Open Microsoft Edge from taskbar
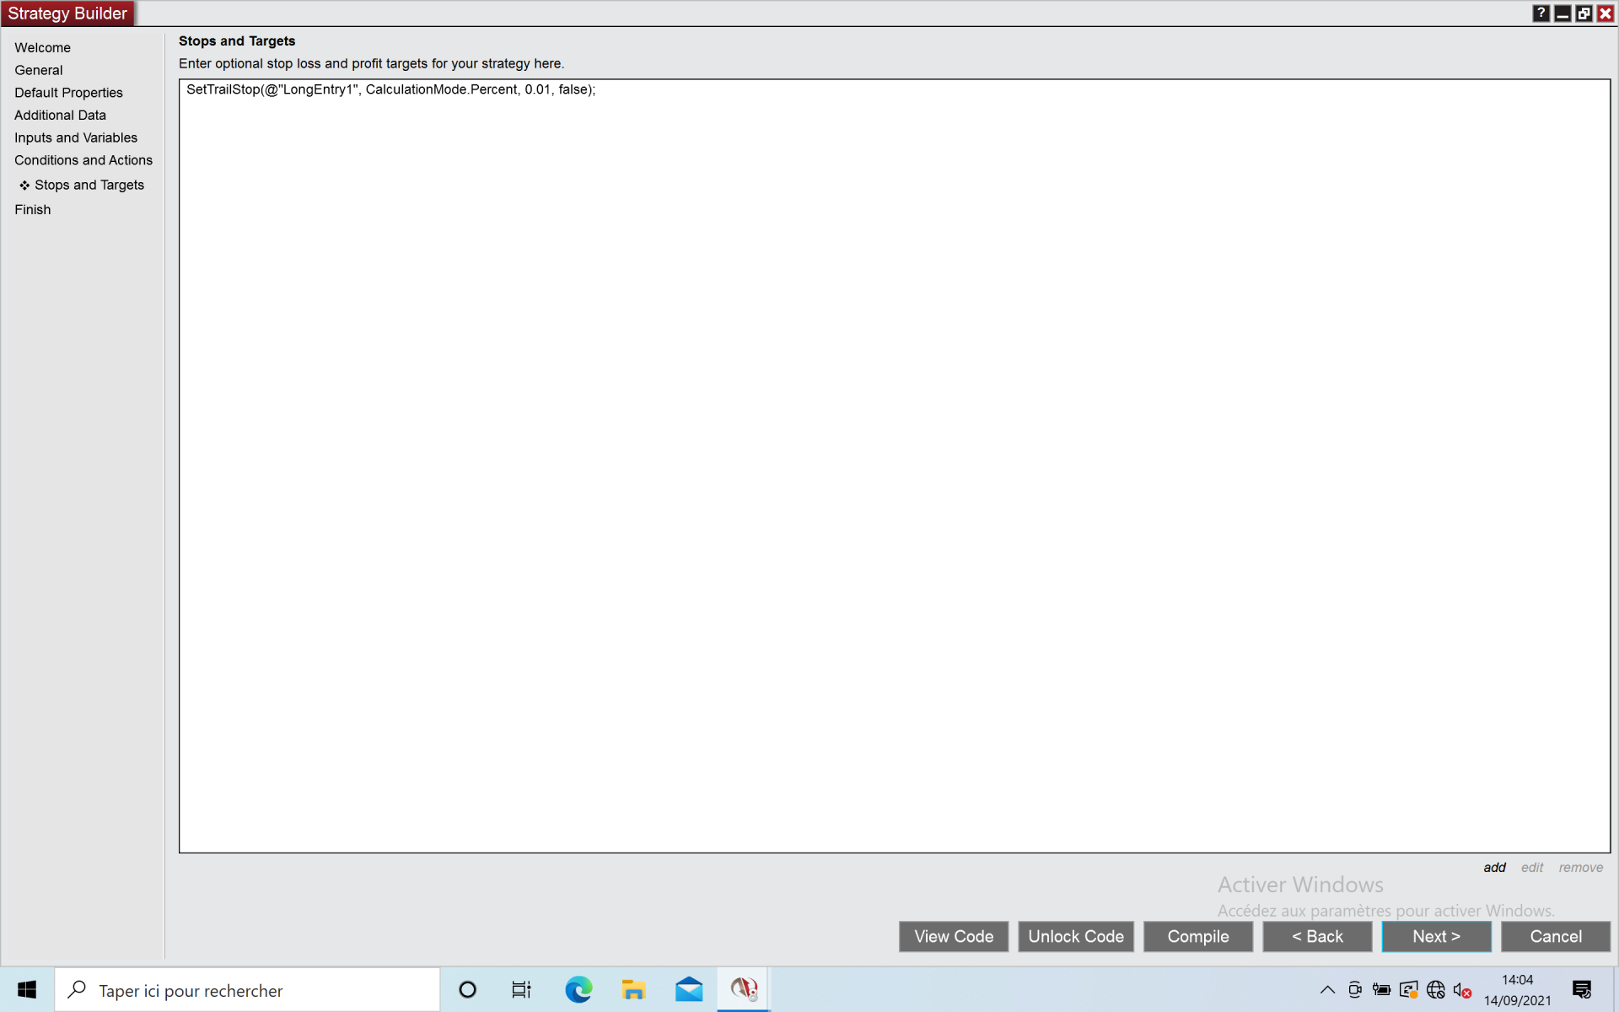 coord(578,989)
